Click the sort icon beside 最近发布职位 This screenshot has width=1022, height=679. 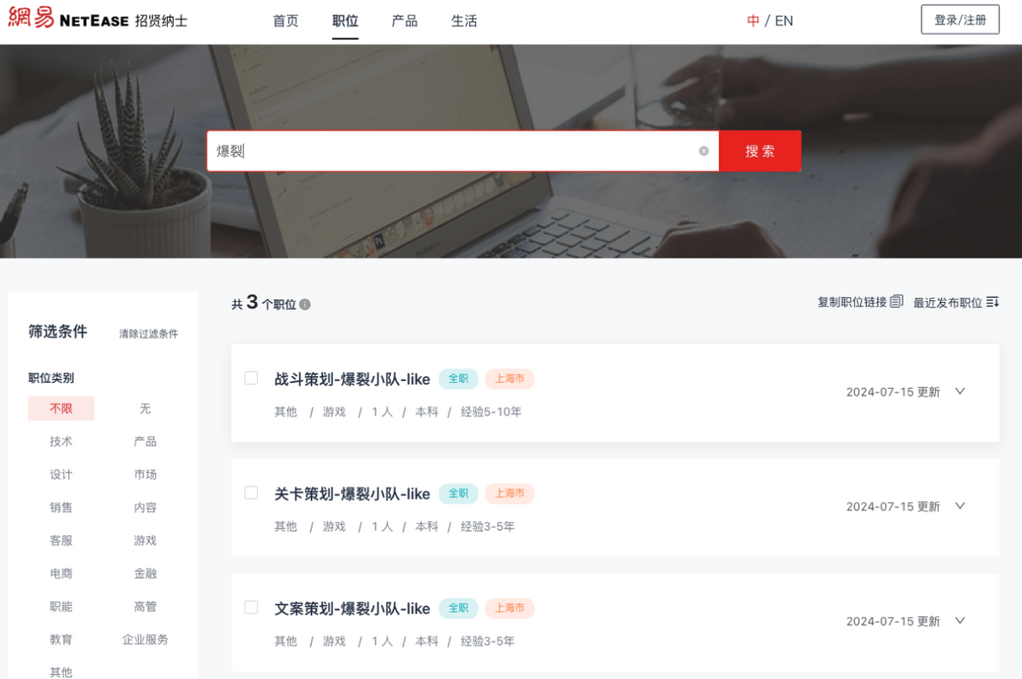[992, 303]
